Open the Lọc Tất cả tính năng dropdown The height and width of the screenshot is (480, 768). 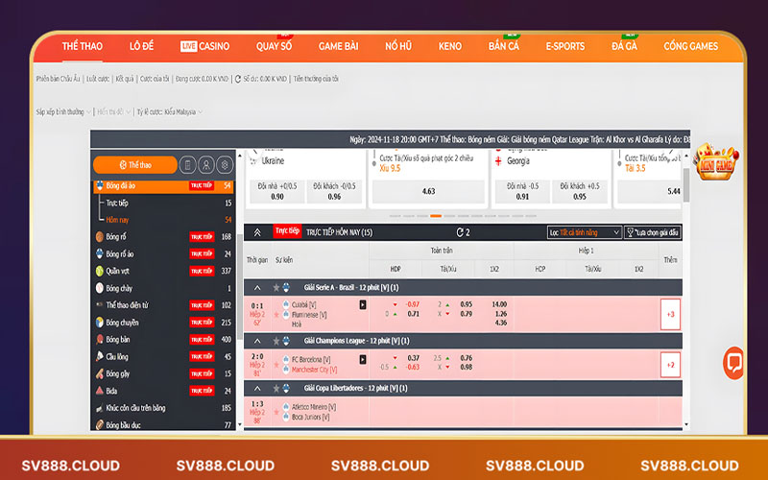[x=585, y=232]
